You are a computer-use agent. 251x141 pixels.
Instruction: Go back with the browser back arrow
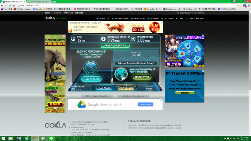click(x=2, y=6)
